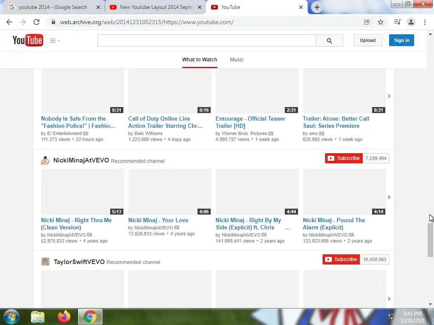This screenshot has height=325, width=434.
Task: Open a new browser tab
Action: [317, 7]
